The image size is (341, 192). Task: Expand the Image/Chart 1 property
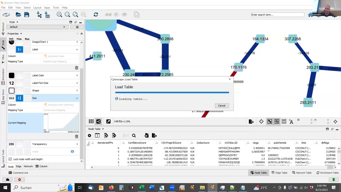pyautogui.click(x=77, y=42)
